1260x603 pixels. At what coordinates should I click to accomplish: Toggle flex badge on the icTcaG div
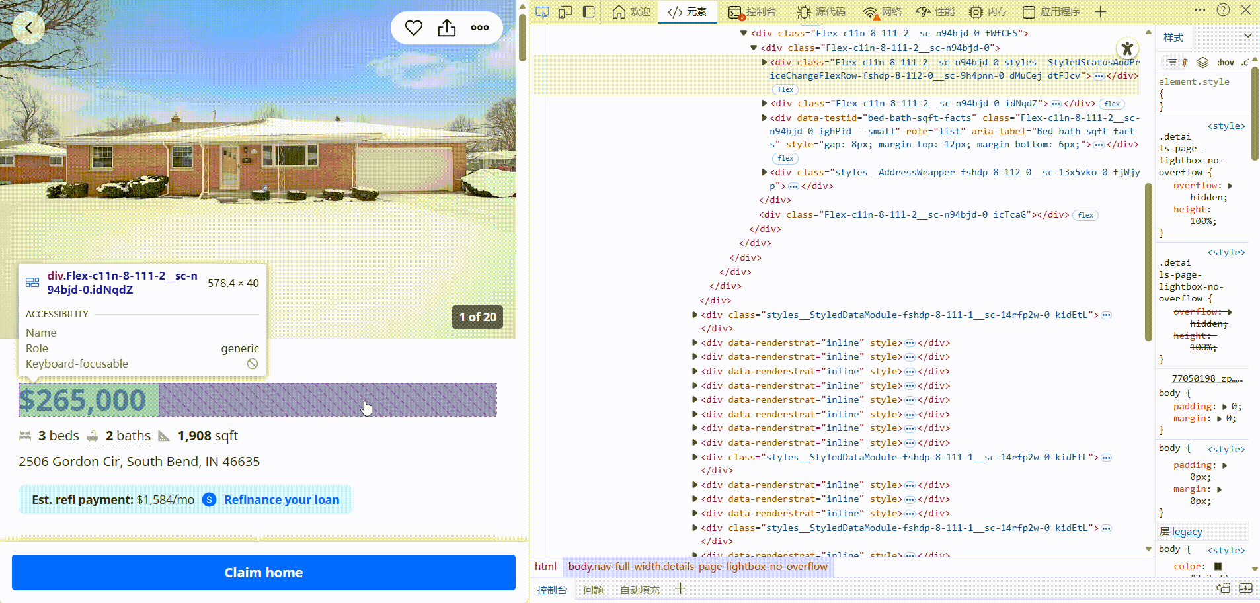click(1085, 215)
